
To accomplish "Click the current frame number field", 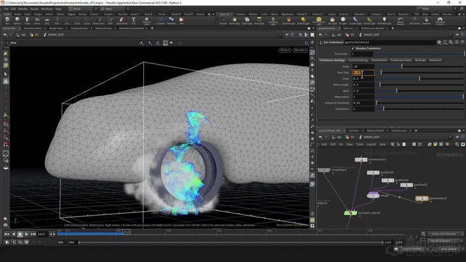I will (42, 234).
